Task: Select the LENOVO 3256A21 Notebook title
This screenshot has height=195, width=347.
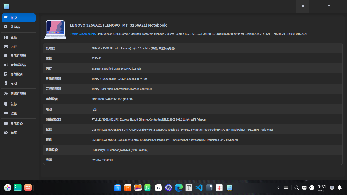Action: point(118,25)
